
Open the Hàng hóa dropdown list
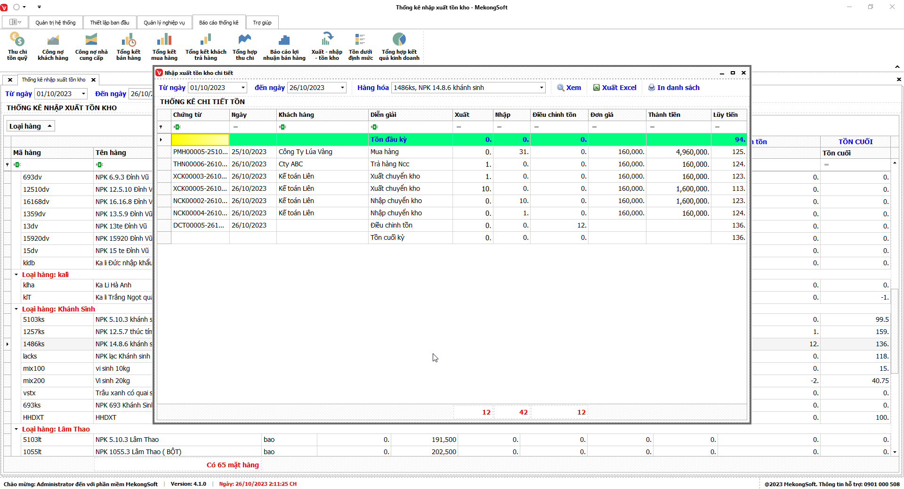coord(541,88)
